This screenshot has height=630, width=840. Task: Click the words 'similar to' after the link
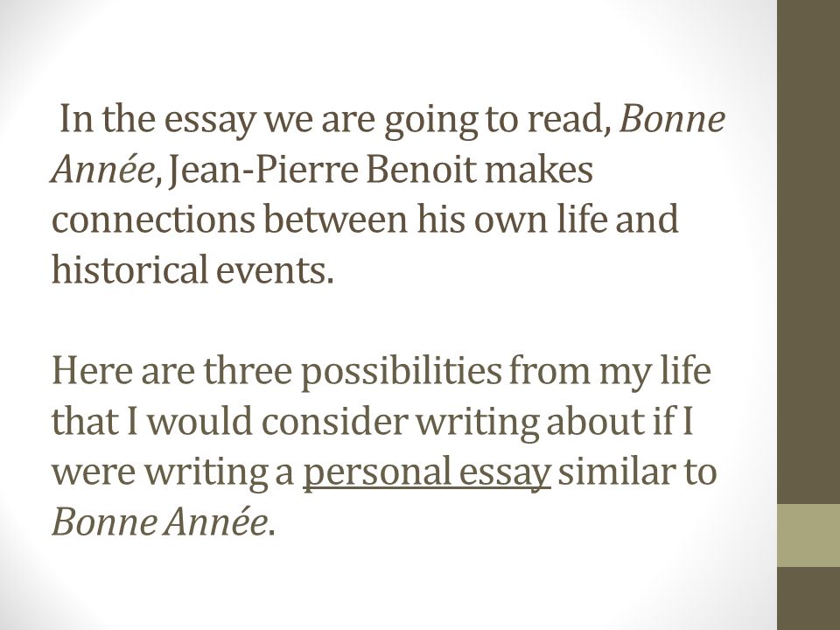point(637,472)
